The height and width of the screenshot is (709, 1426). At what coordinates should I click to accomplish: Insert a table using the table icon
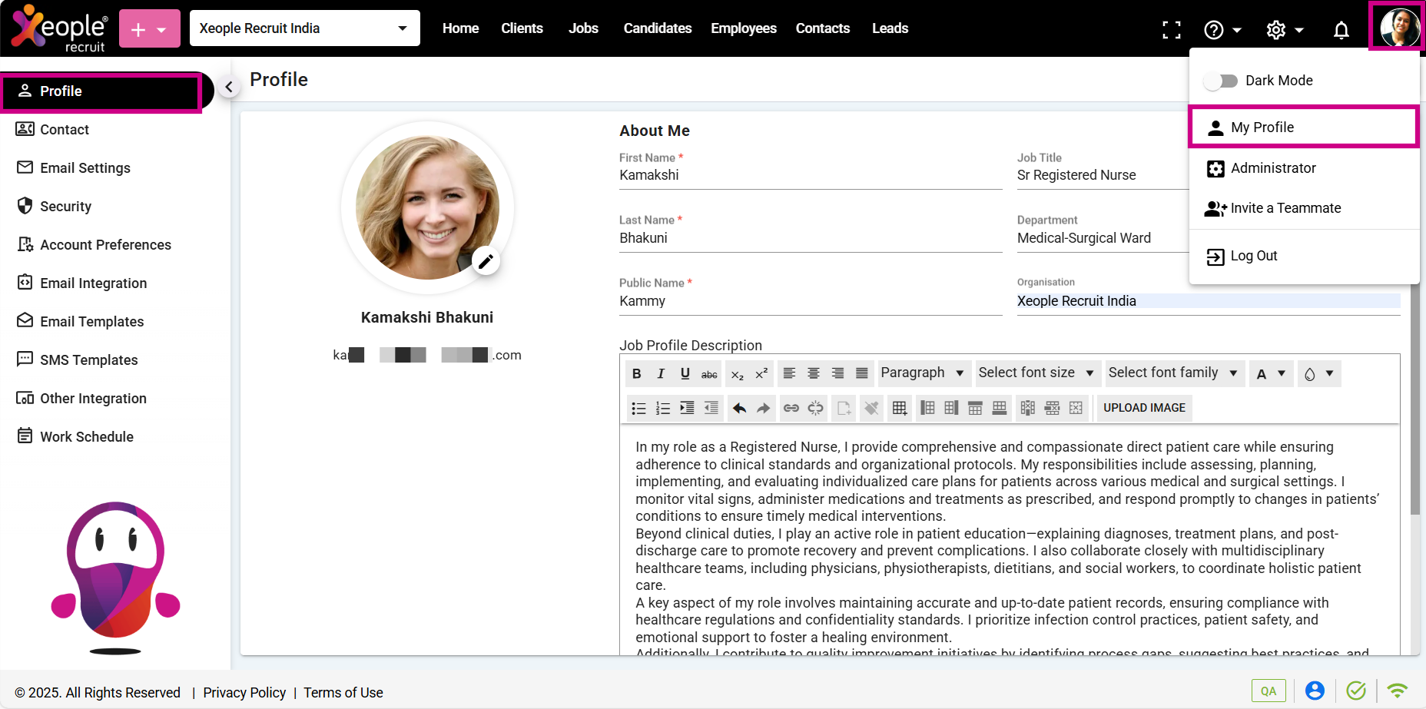coord(899,408)
